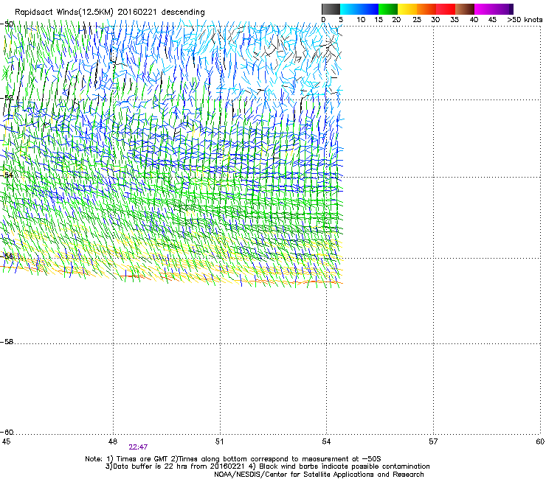
Task: Click the longitude axis label 45
Action: [6, 441]
